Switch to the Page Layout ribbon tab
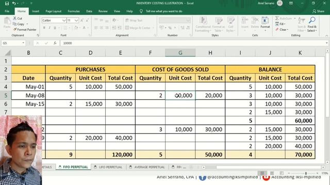The image size is (330, 185). [54, 11]
